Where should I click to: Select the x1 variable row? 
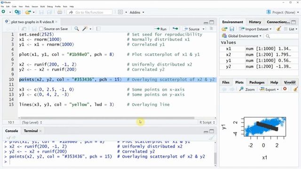(259, 49)
